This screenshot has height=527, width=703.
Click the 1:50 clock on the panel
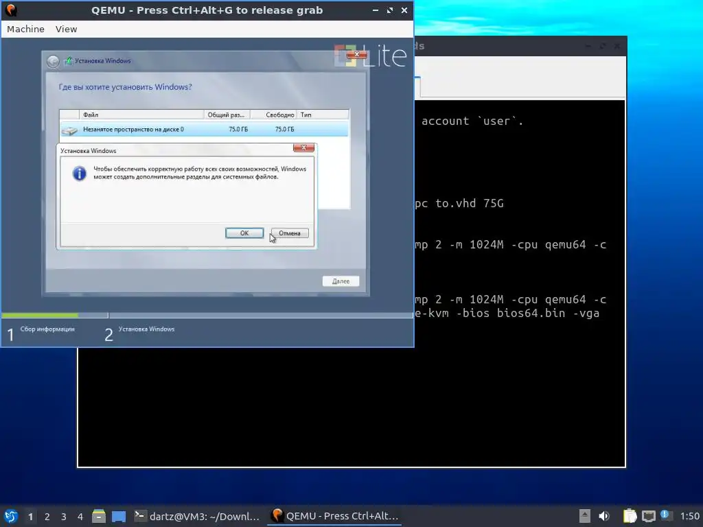(689, 516)
